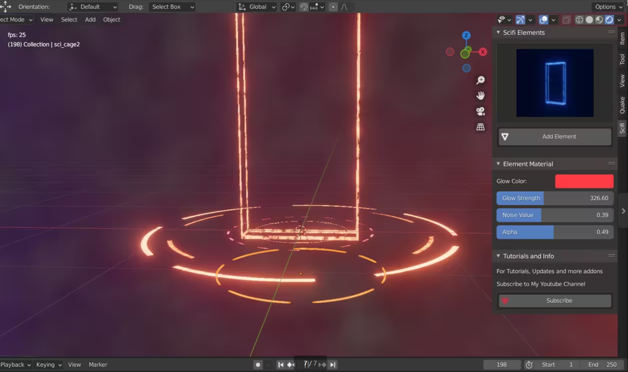Toggle the camera view icon
Screen dimensions: 628x372
coord(481,111)
